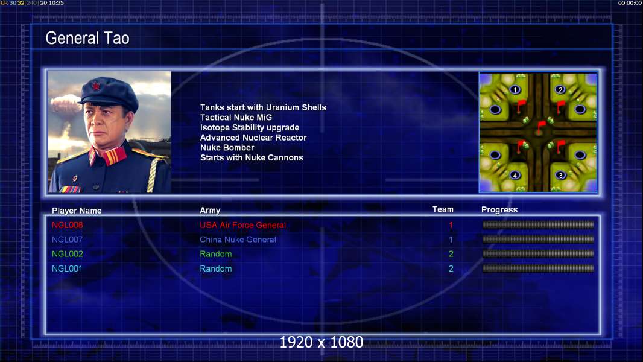This screenshot has width=643, height=362.
Task: Select player name NGL007
Action: pos(67,240)
